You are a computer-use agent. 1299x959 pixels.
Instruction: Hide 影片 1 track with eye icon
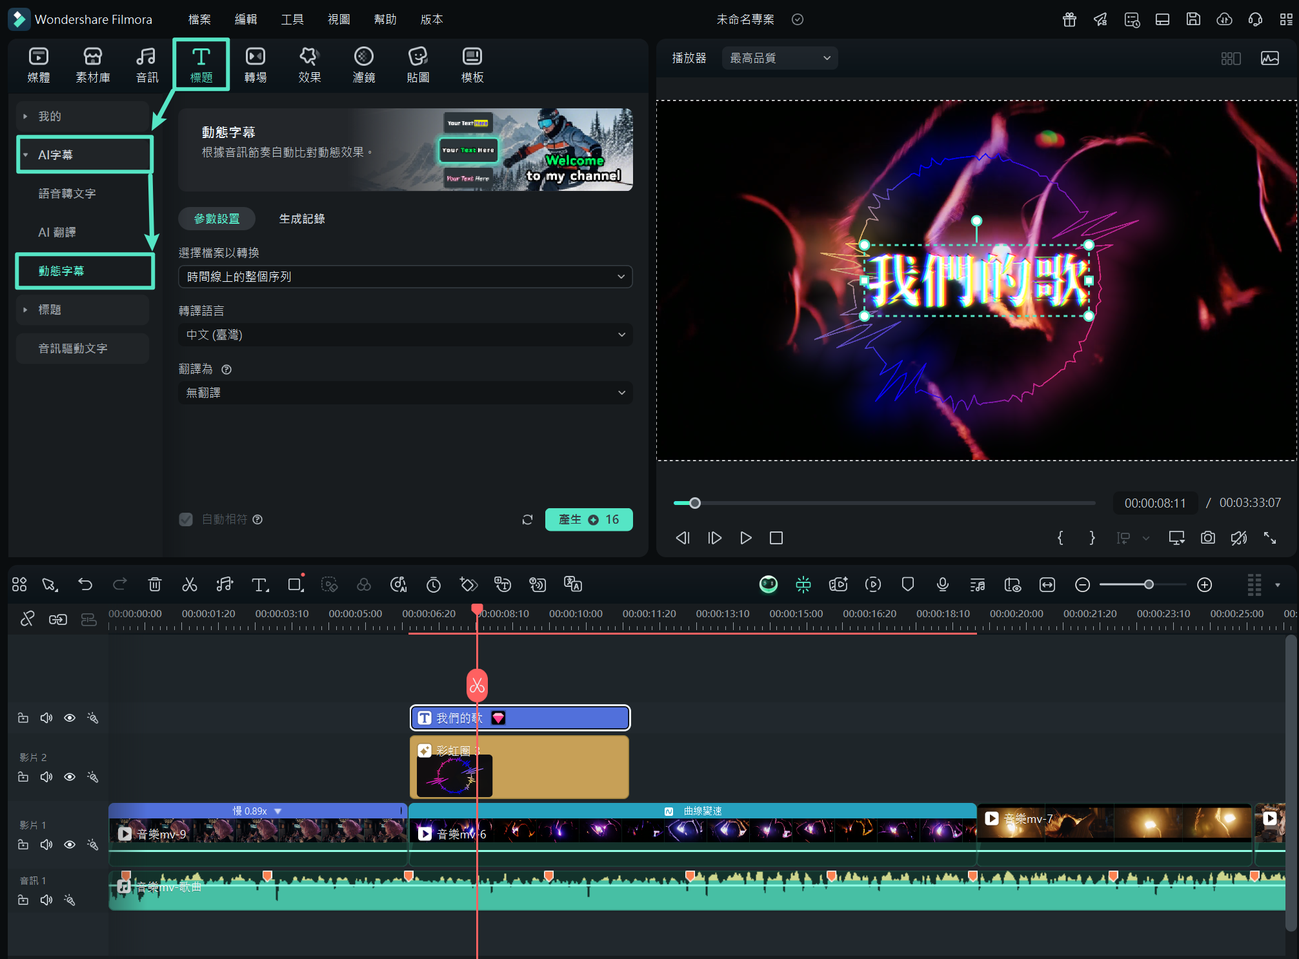70,844
